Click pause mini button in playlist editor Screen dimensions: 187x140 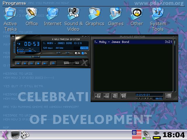[x=143, y=99]
